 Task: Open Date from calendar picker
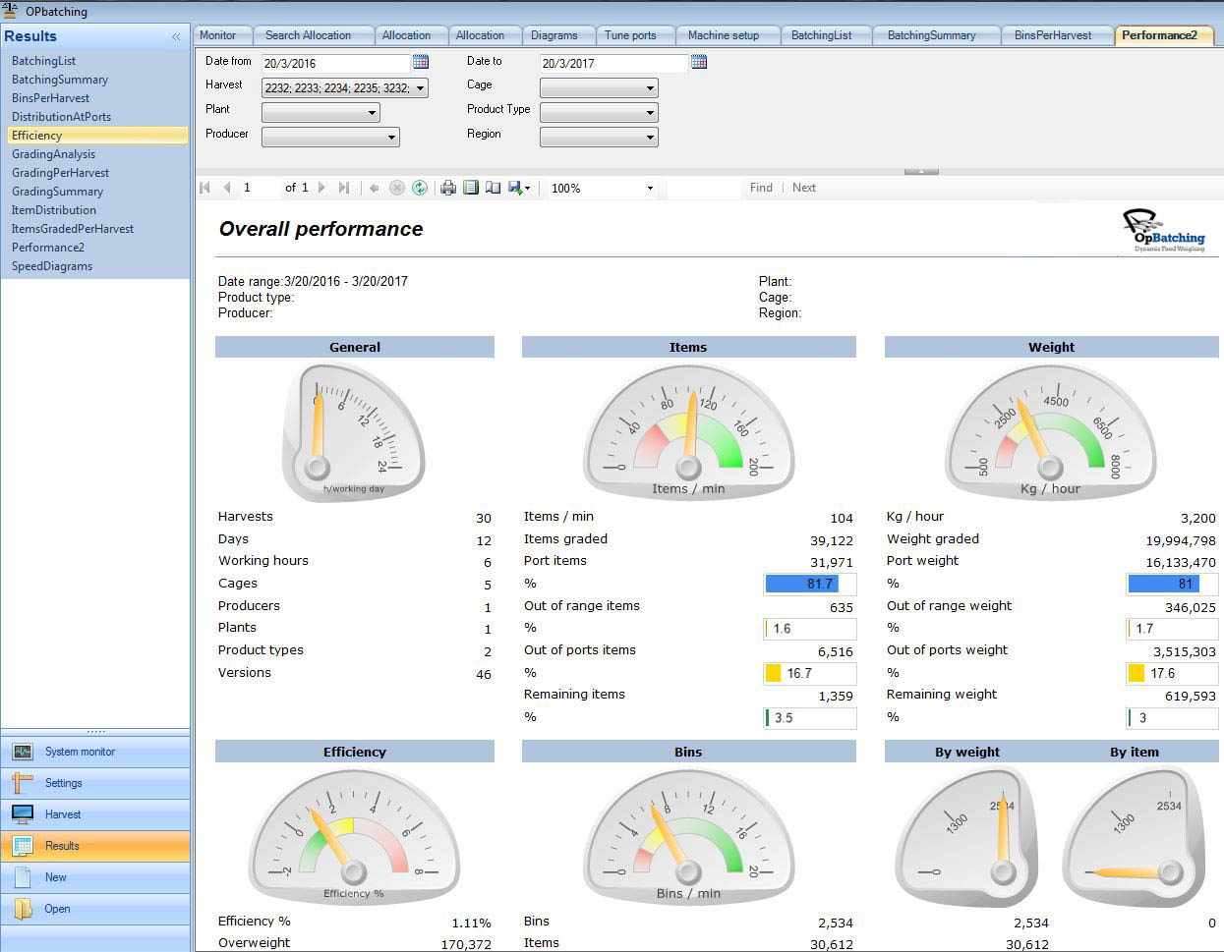[x=421, y=62]
